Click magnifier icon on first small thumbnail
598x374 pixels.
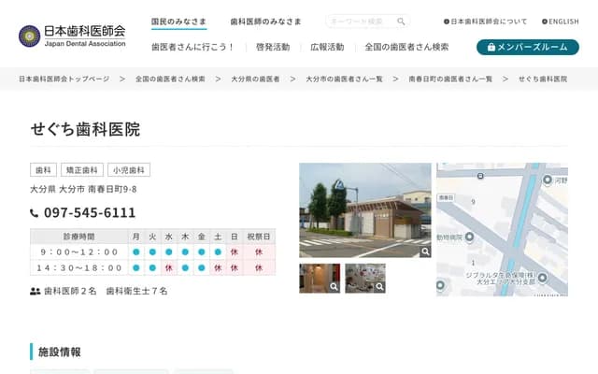click(x=335, y=287)
